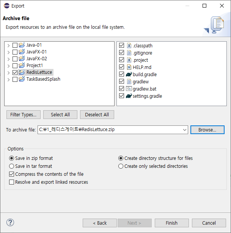231x233 pixels.
Task: Uncheck the .gitignore file checkbox
Action: (121, 53)
